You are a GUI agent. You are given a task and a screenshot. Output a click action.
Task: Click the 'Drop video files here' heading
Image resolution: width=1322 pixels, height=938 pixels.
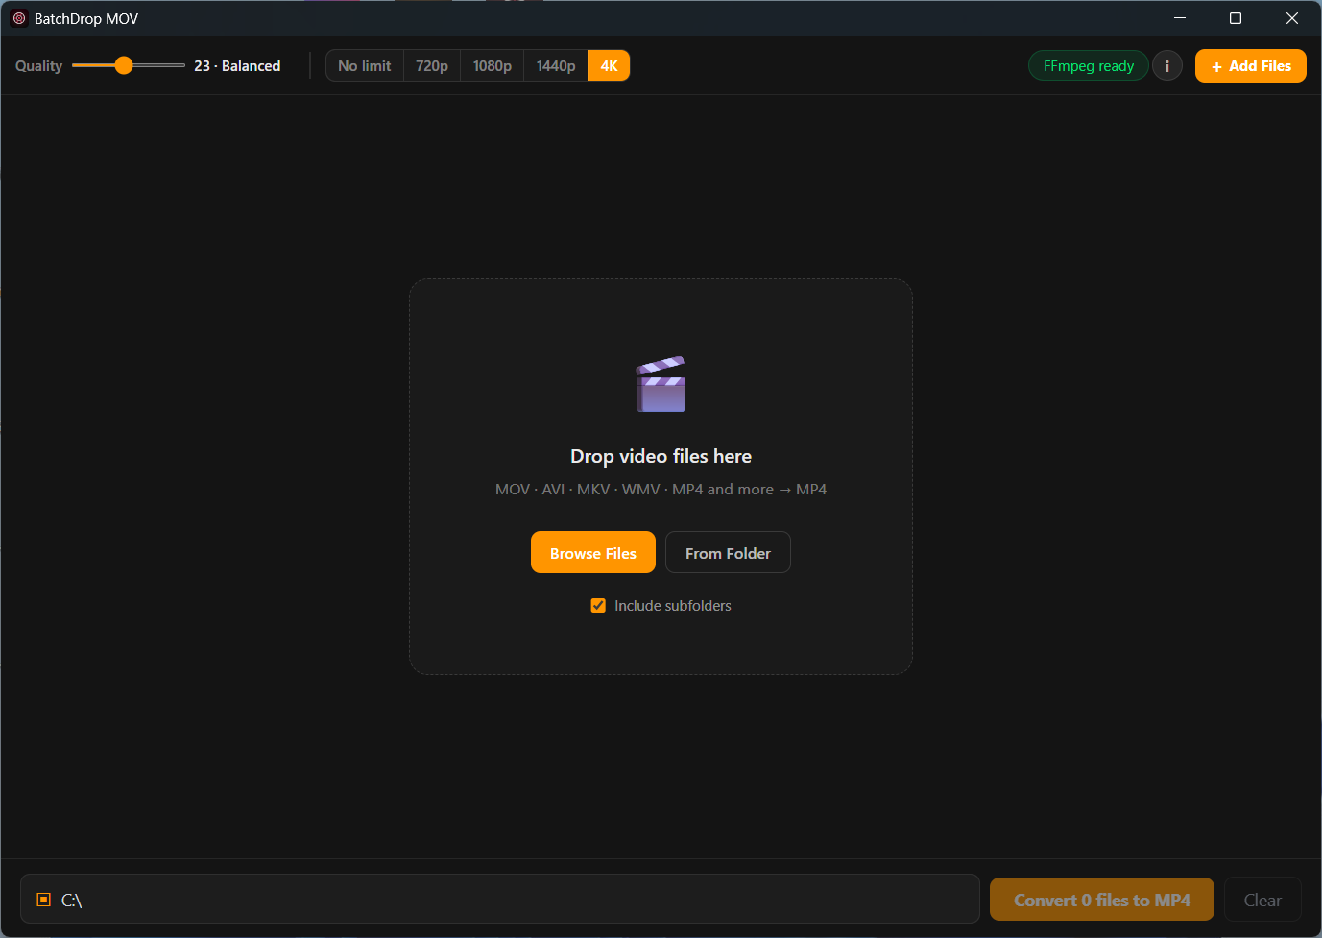click(x=661, y=456)
